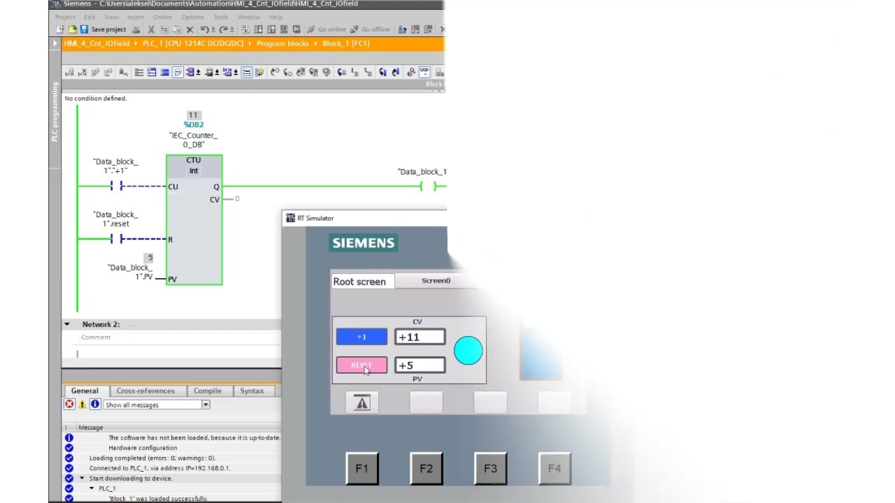This screenshot has height=503, width=895.
Task: Open the Online menu
Action: (x=162, y=17)
